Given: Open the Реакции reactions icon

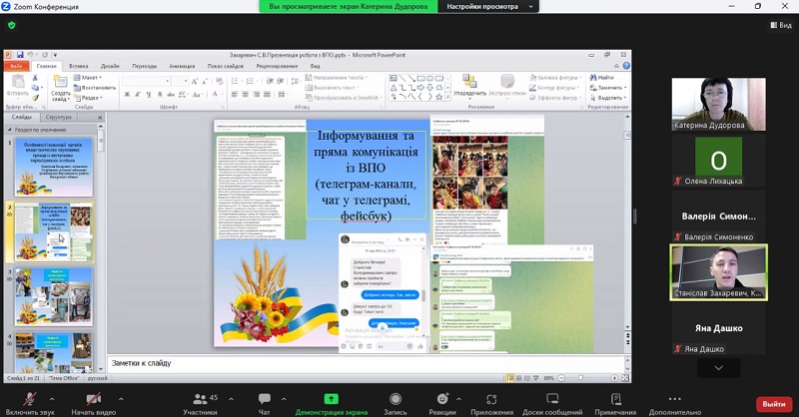Looking at the screenshot, I should [441, 398].
